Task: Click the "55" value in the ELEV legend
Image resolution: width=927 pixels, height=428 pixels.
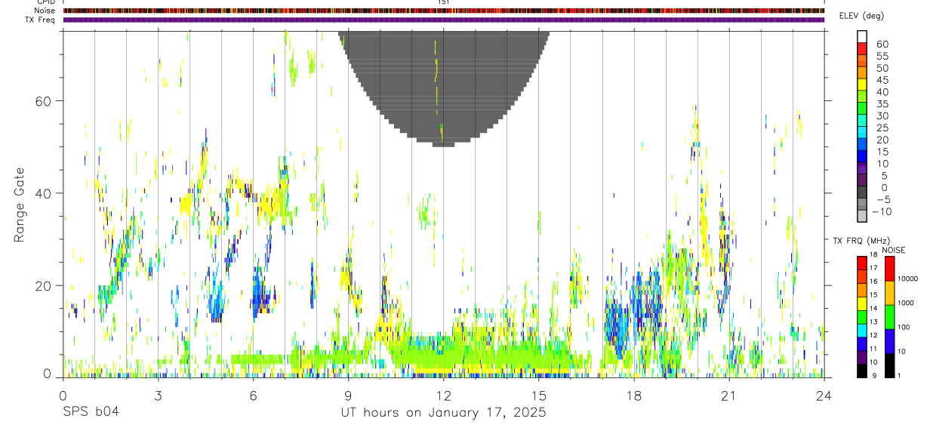Action: (882, 56)
